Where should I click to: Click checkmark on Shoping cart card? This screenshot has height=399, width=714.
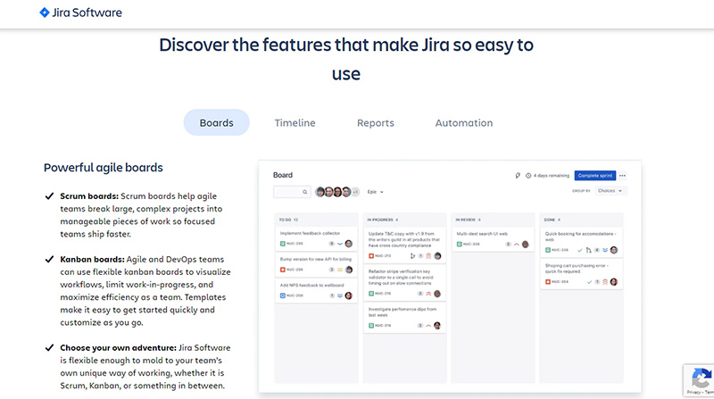tap(589, 282)
